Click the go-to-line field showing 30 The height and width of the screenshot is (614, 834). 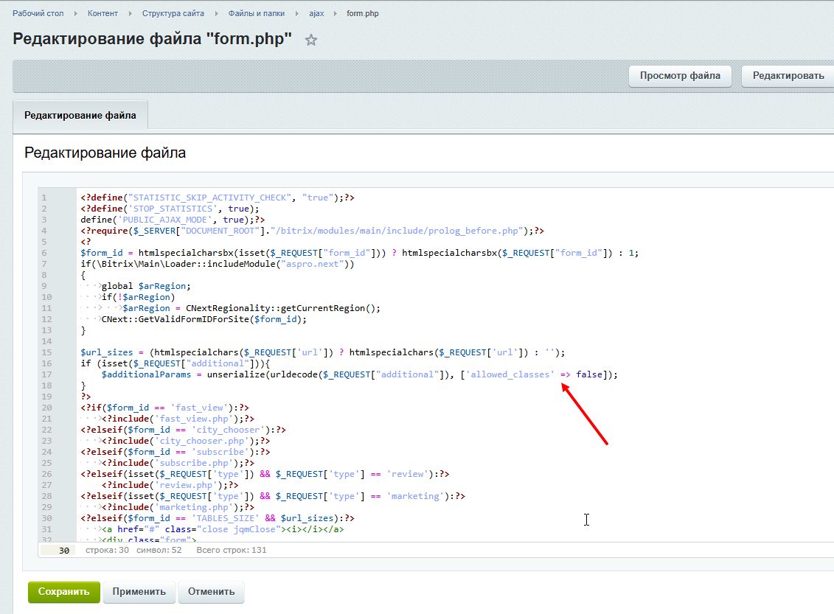[x=58, y=550]
